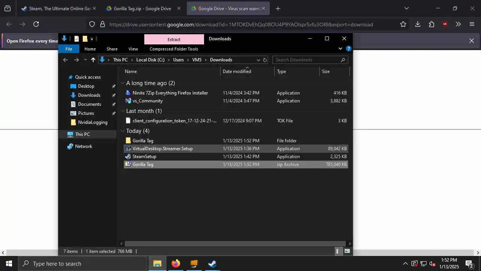Open the File menu in Explorer

(x=69, y=49)
